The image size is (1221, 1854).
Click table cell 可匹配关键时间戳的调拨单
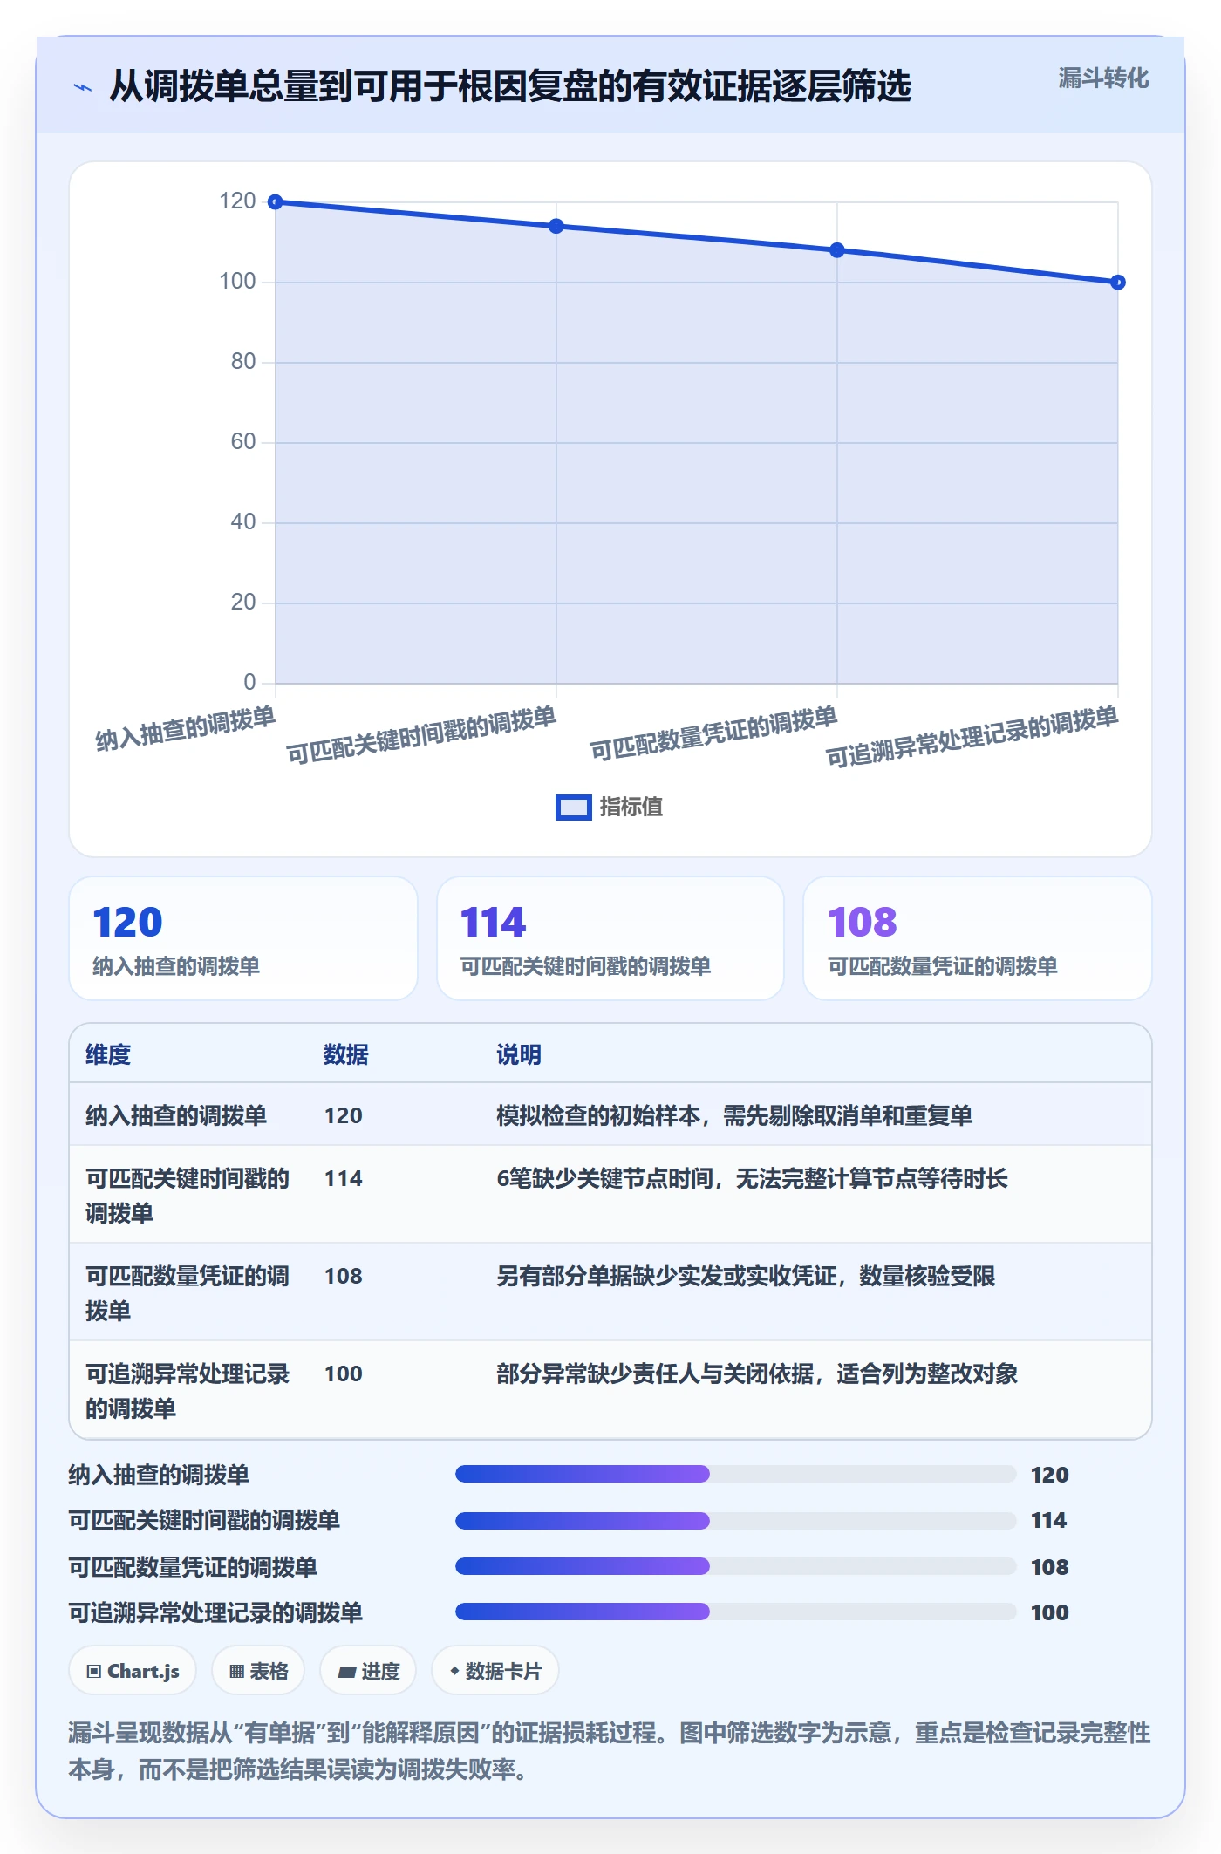click(188, 1196)
